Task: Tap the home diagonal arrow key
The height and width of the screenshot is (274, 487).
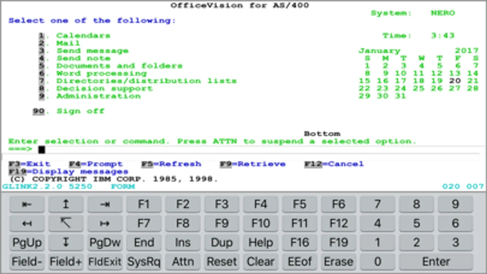Action: [x=66, y=223]
